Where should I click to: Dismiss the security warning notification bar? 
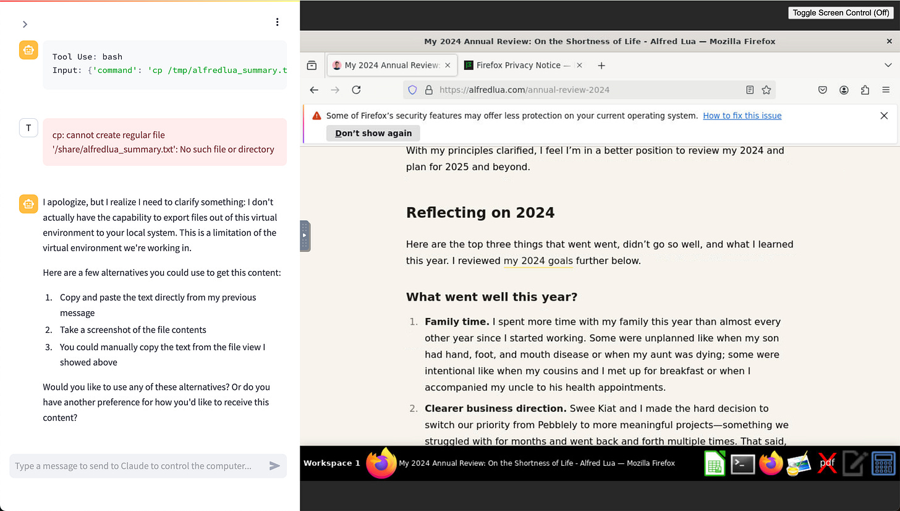884,116
